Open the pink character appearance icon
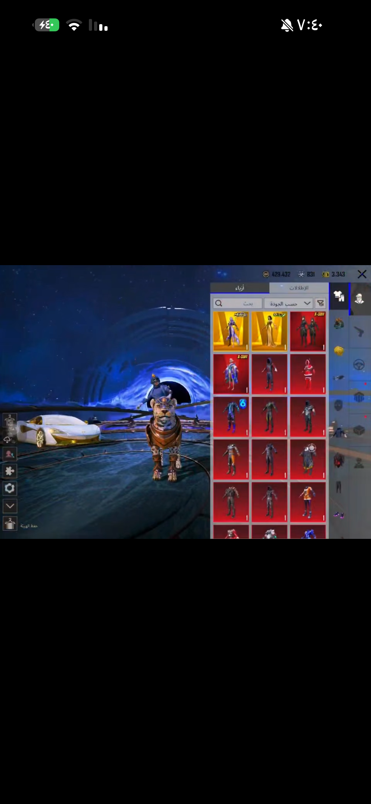 (x=10, y=454)
